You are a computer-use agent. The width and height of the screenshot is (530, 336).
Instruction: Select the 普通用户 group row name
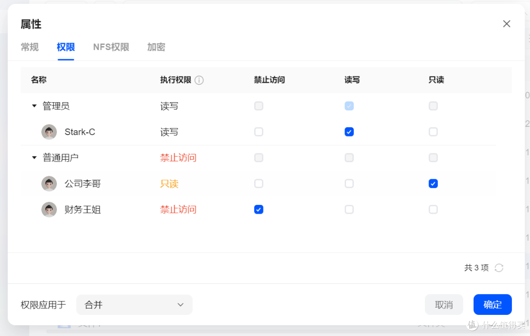point(60,158)
